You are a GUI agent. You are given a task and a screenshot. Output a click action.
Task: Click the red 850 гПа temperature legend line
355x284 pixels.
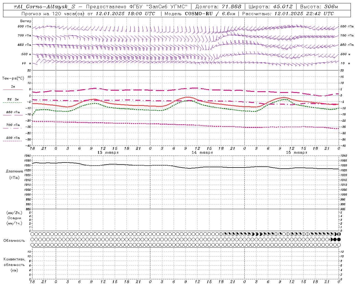(x=13, y=115)
